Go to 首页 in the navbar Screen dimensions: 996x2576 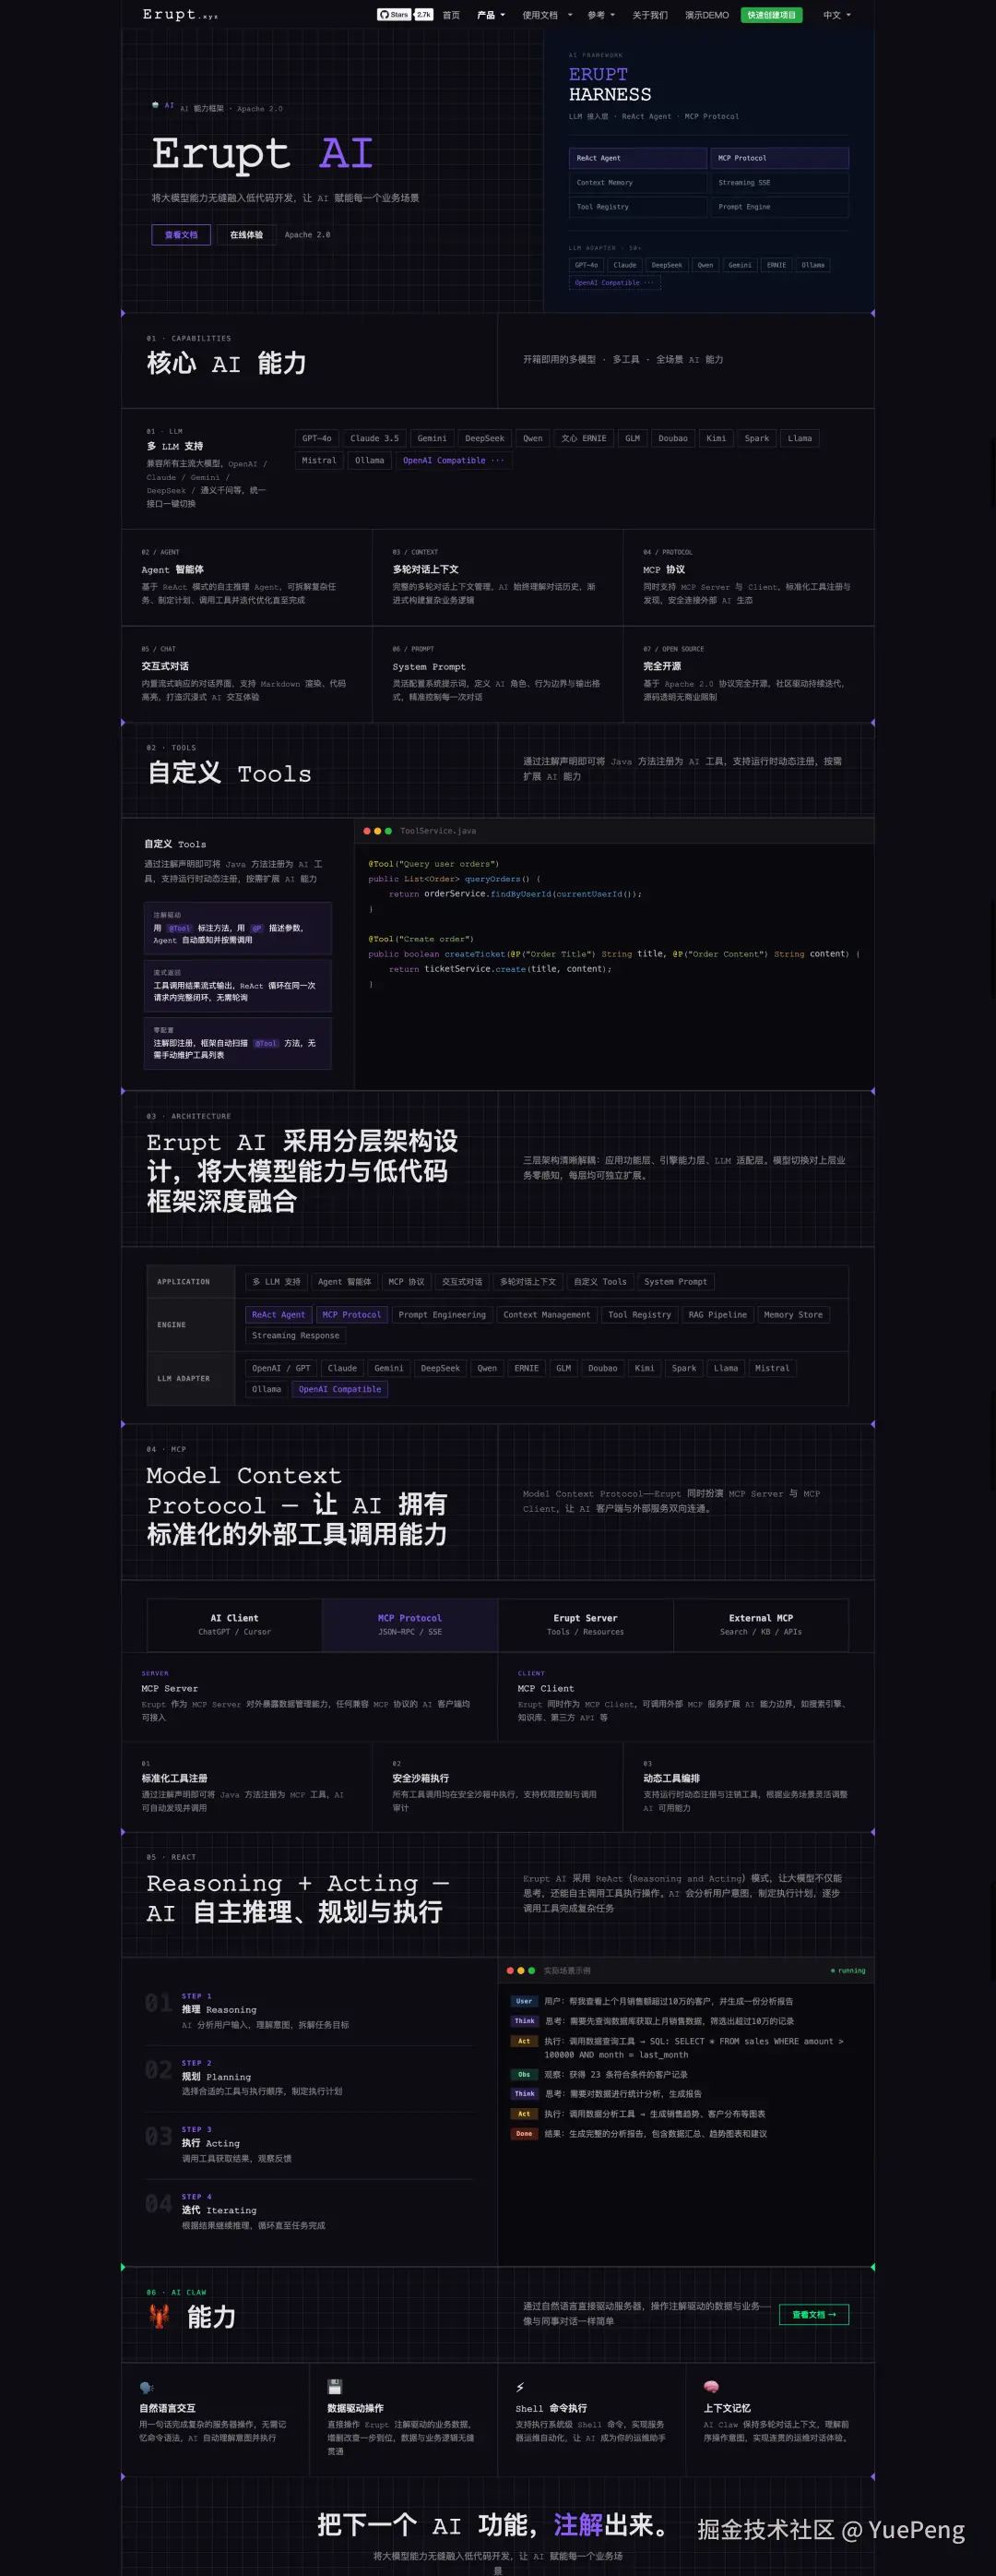point(452,15)
